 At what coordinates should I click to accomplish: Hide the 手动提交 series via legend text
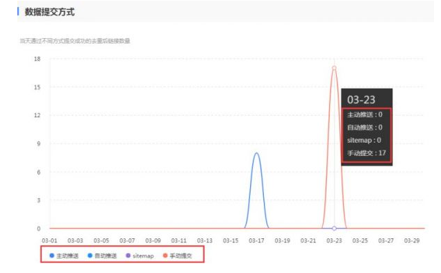coord(181,256)
